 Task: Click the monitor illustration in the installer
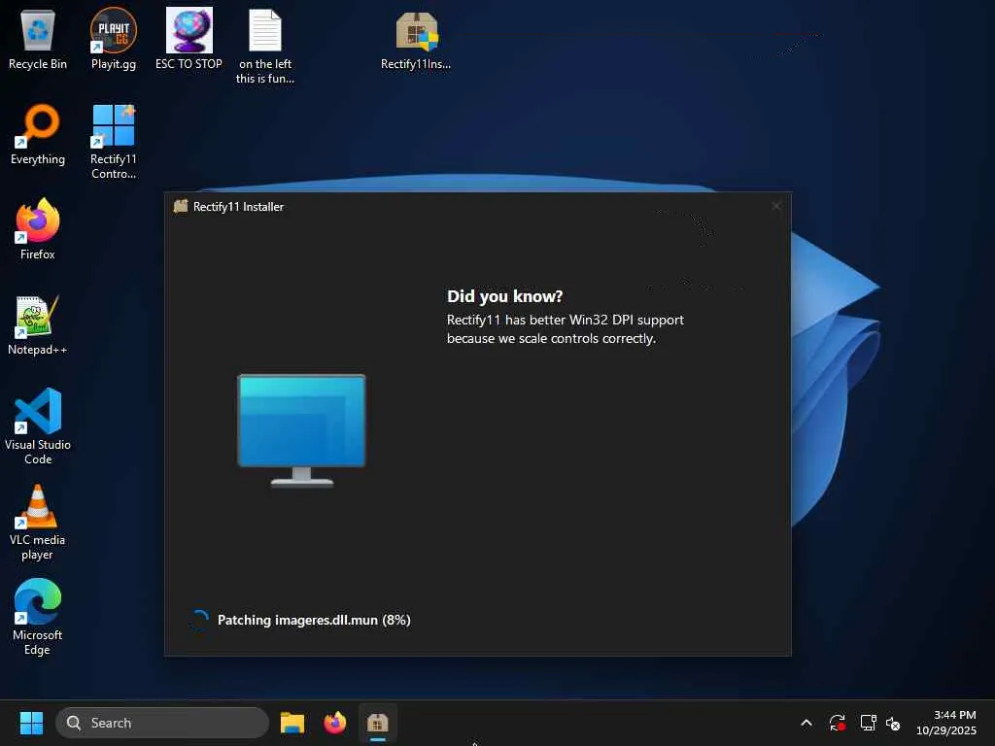301,430
